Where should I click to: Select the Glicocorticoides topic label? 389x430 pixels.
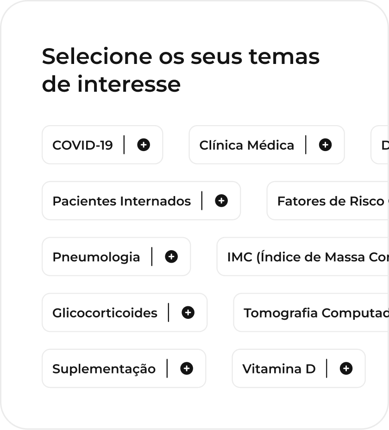tap(105, 313)
